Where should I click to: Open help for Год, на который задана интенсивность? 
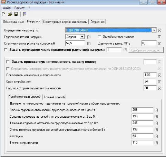[159, 88]
